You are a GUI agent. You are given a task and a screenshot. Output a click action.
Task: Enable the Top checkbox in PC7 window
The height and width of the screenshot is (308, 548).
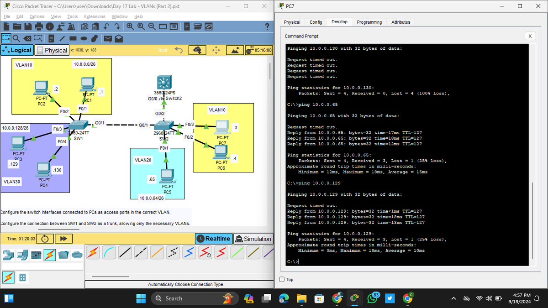[282, 279]
